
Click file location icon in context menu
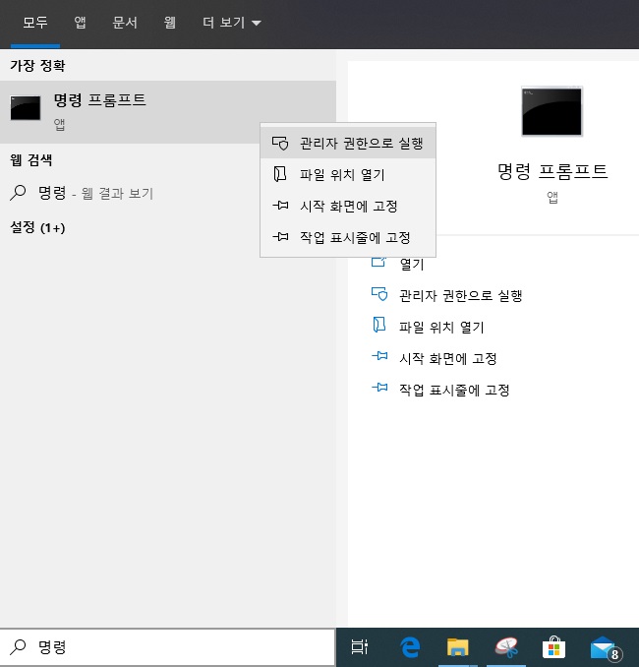coord(280,174)
